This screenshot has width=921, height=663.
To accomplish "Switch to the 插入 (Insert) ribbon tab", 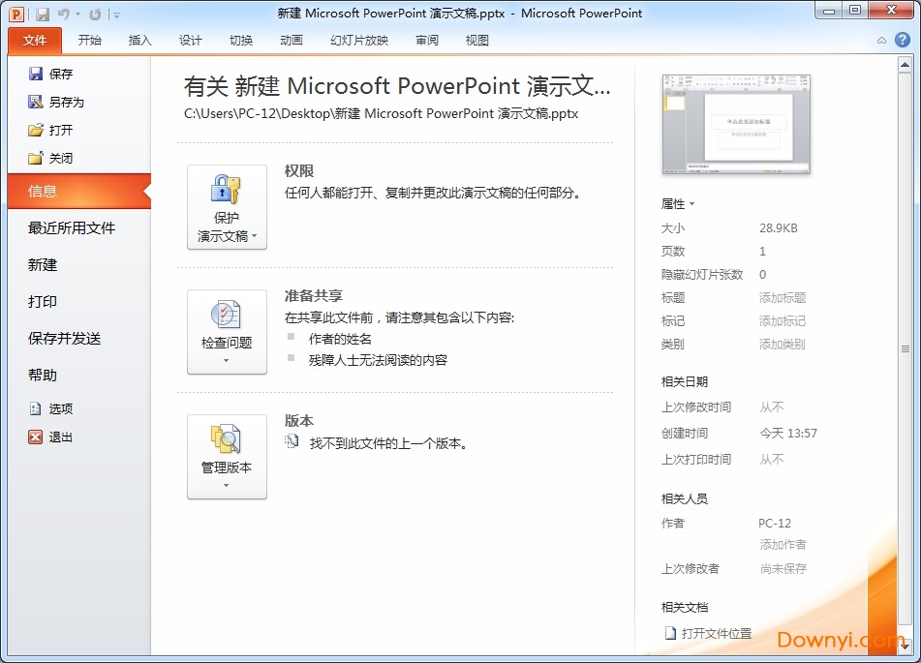I will coord(139,41).
